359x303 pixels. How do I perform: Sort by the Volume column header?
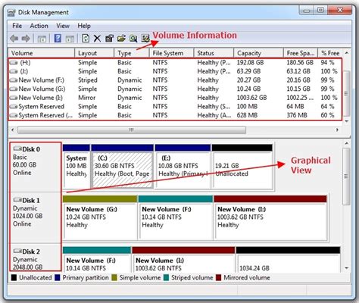42,53
